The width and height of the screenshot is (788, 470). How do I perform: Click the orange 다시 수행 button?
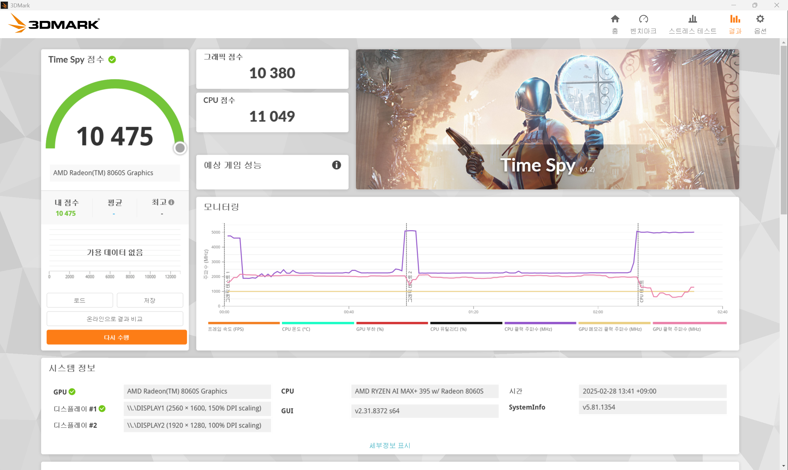click(117, 337)
